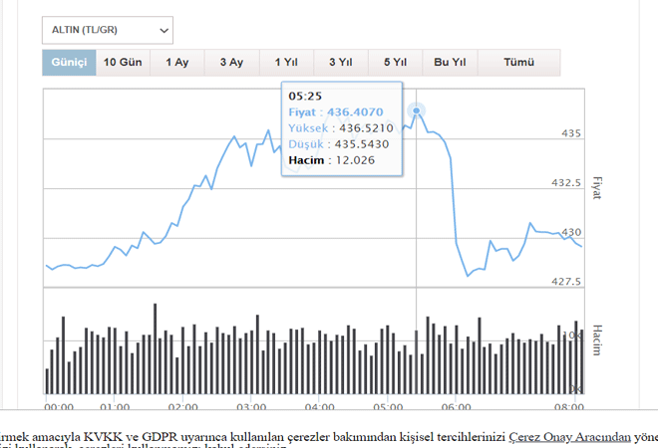This screenshot has height=448, width=658.
Task: Click the 432.5 price axis label
Action: click(x=566, y=183)
